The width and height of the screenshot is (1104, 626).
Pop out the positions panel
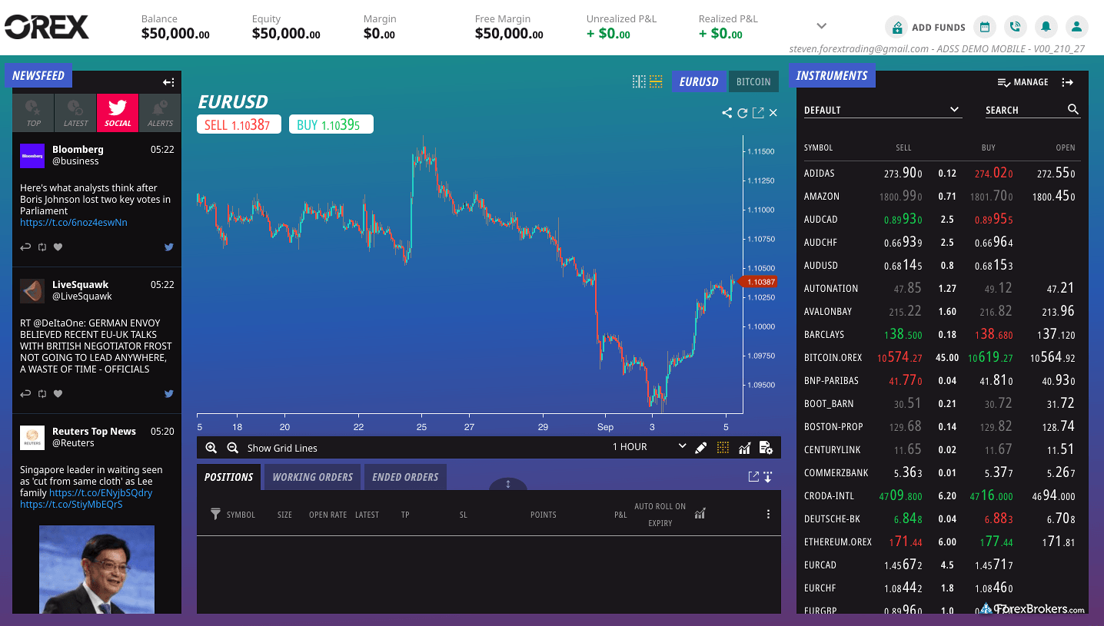pos(753,477)
